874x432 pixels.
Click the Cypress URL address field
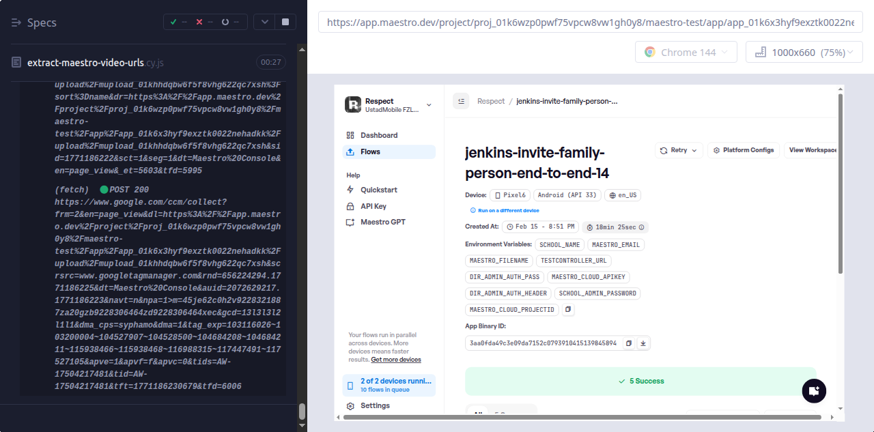coord(590,22)
